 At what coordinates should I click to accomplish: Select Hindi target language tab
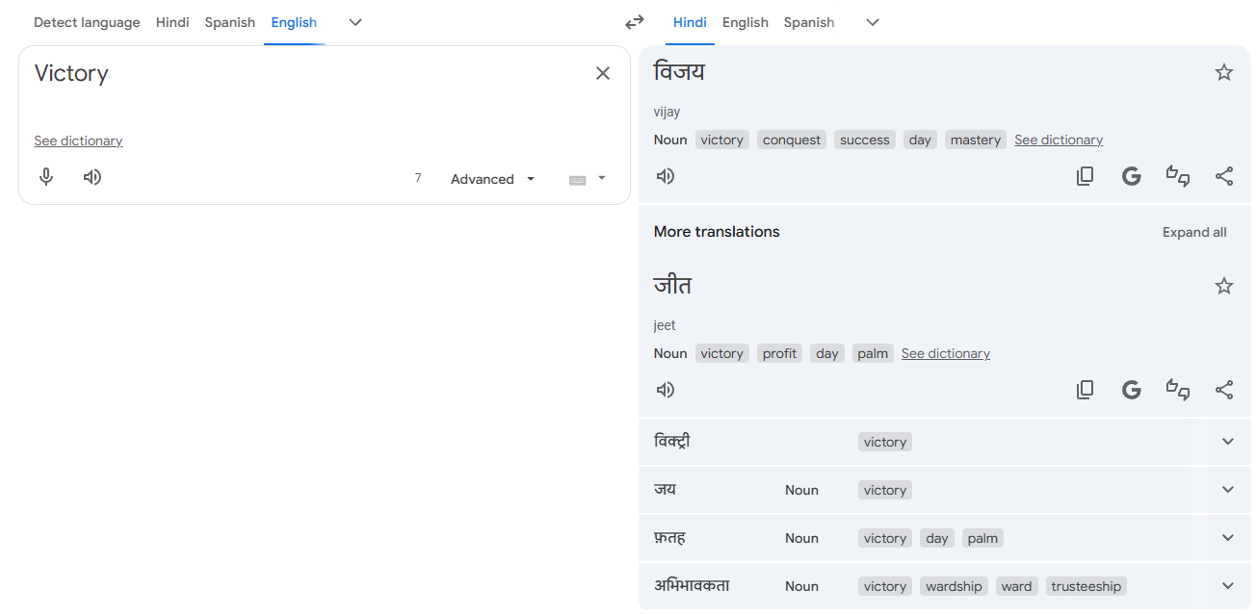[x=690, y=22]
